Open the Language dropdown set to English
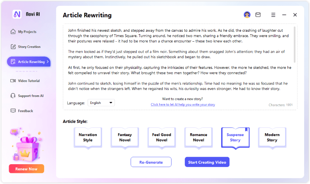 pos(101,103)
